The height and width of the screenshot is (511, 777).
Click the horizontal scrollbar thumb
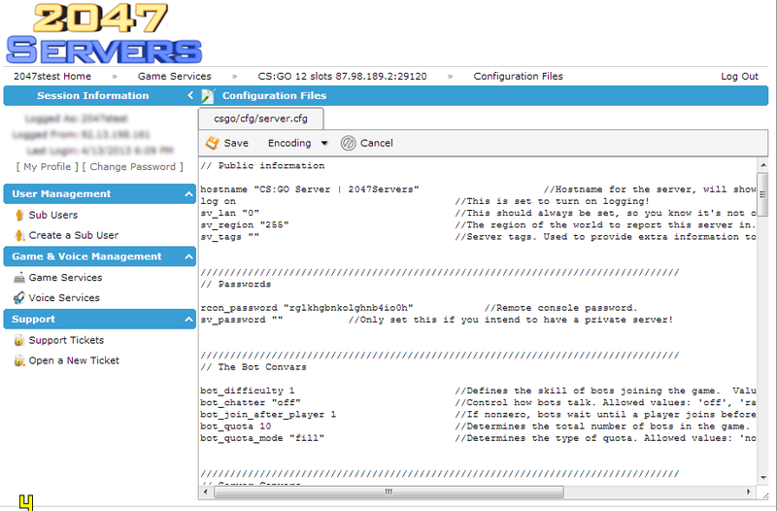tap(389, 492)
